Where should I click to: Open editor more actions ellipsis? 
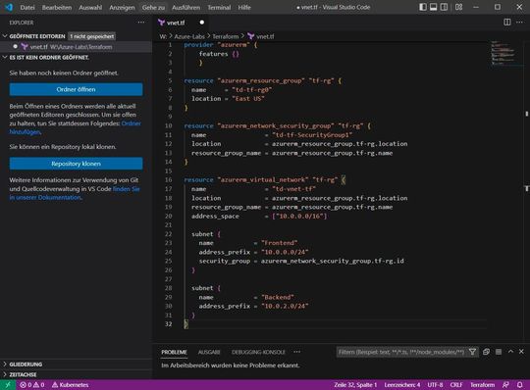pos(519,23)
